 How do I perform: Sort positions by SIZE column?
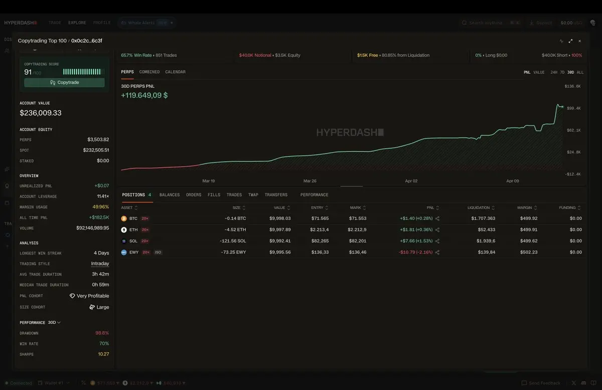(239, 207)
